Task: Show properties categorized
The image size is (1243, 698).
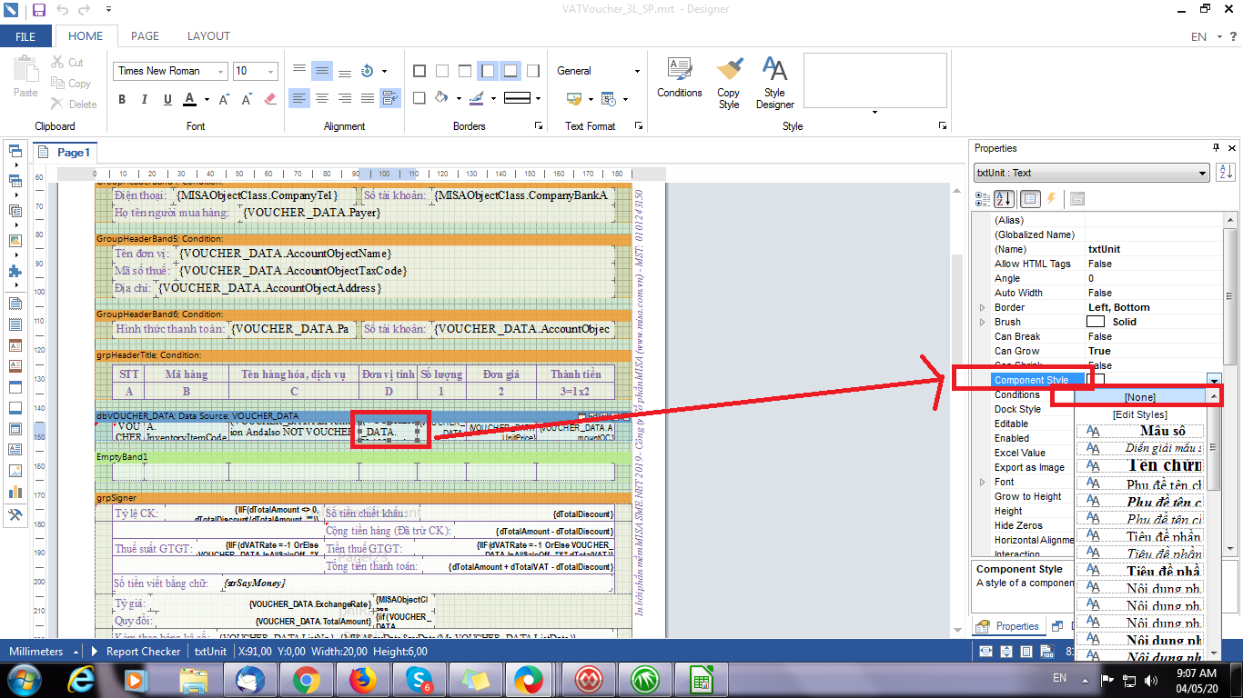Action: pyautogui.click(x=983, y=198)
